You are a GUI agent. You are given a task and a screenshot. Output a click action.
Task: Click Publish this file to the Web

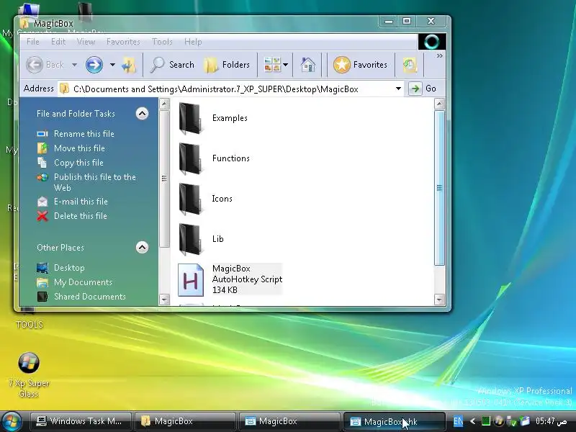(95, 182)
